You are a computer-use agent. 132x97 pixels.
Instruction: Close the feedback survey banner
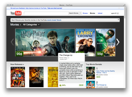point(119,8)
